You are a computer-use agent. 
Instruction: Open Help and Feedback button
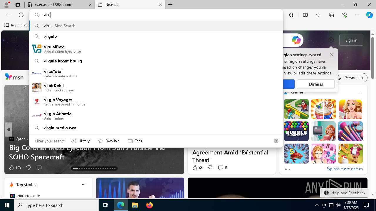pos(345,193)
